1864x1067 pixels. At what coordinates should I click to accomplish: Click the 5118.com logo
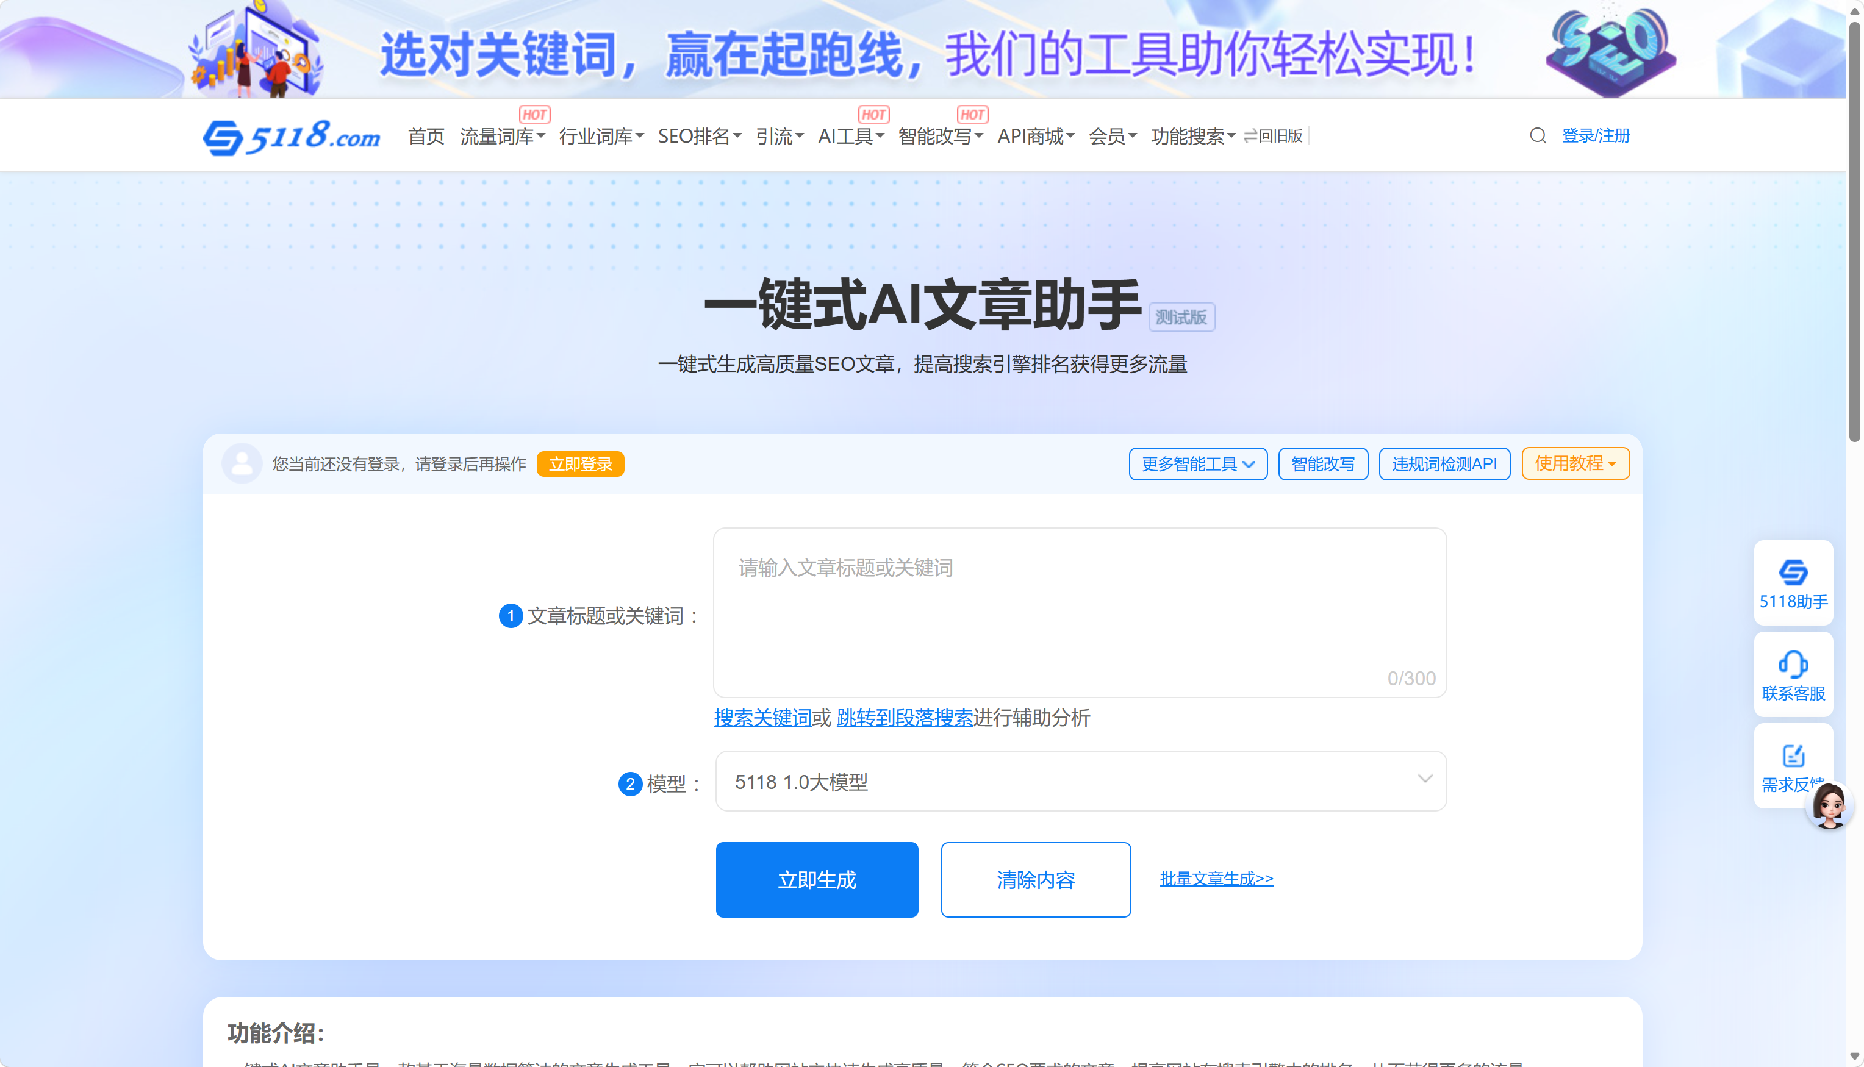point(292,137)
